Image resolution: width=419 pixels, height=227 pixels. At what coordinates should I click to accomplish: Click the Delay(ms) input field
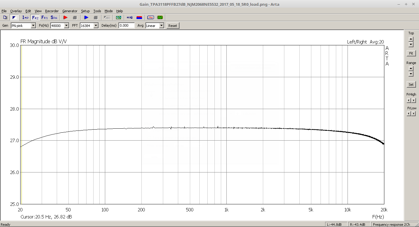coord(126,26)
